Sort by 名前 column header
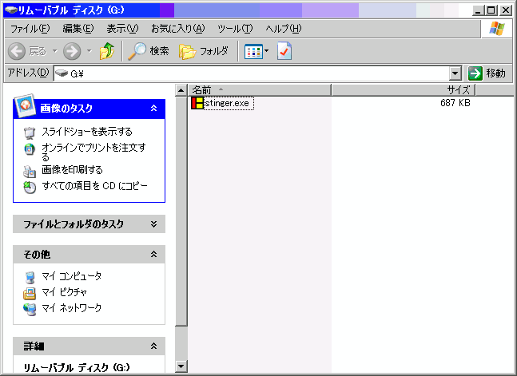Viewport: 517px width, 376px height. click(x=260, y=89)
